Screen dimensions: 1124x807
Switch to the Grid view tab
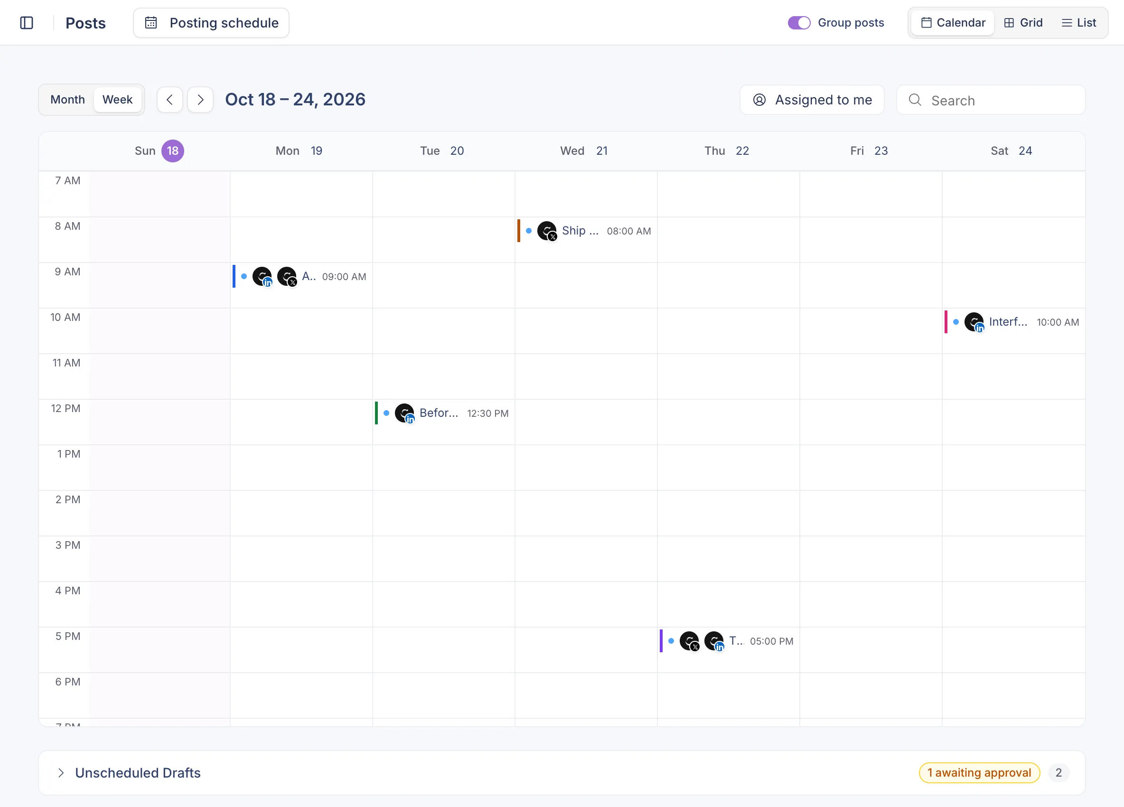1023,23
